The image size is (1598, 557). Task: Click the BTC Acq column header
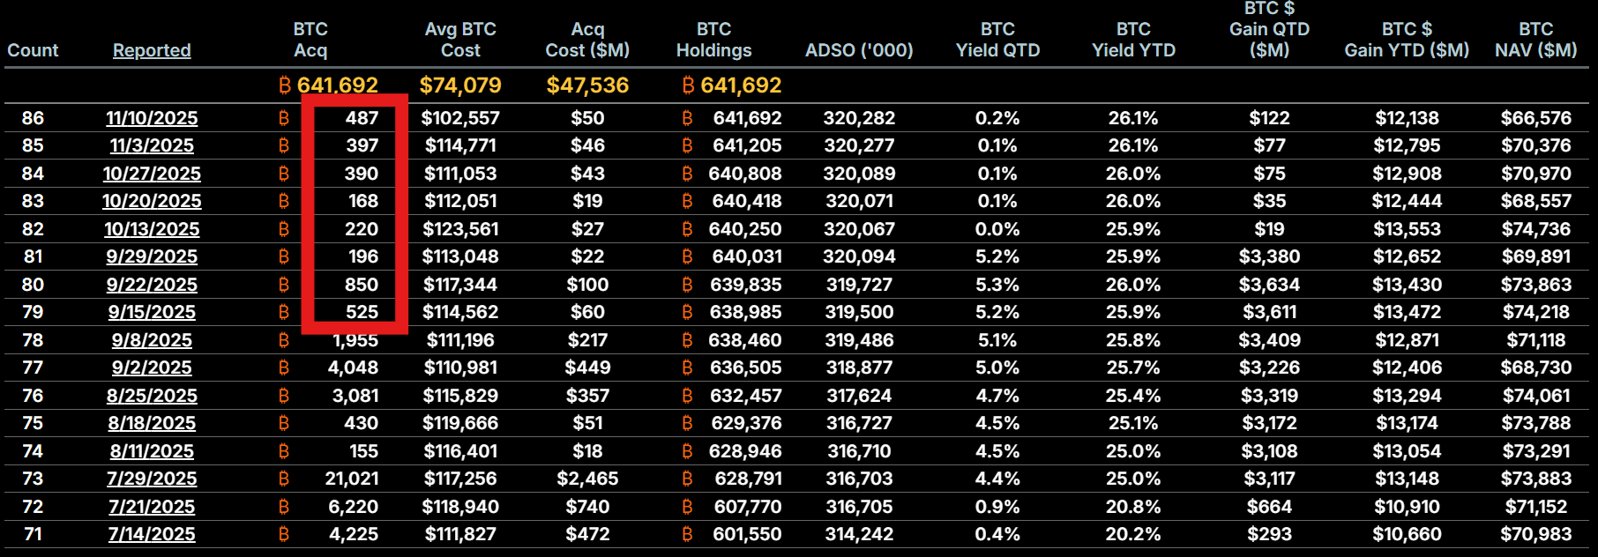click(310, 40)
